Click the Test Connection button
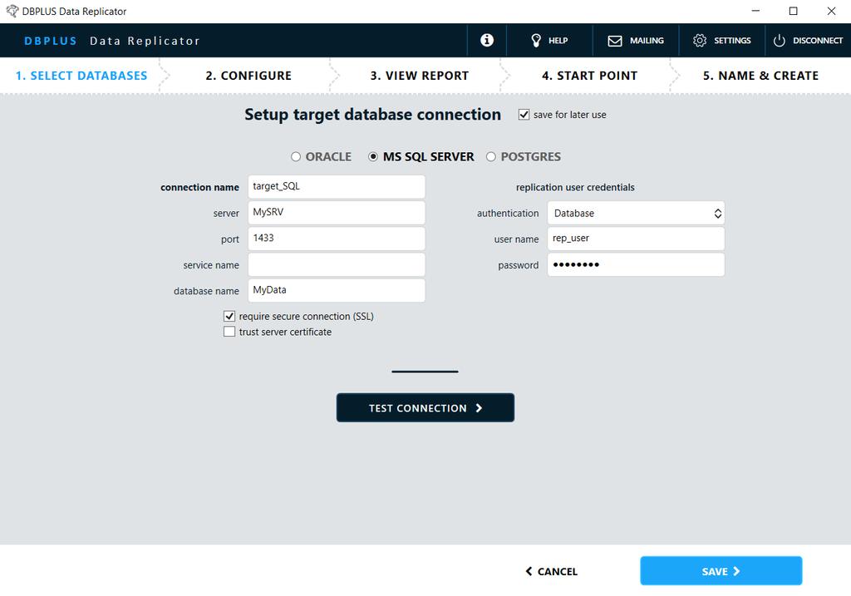The height and width of the screenshot is (596, 851). [x=425, y=407]
